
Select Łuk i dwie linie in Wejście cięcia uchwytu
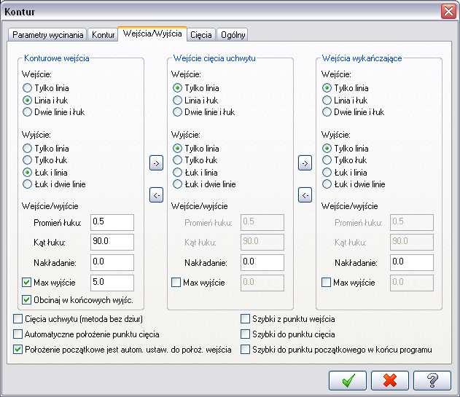point(204,184)
